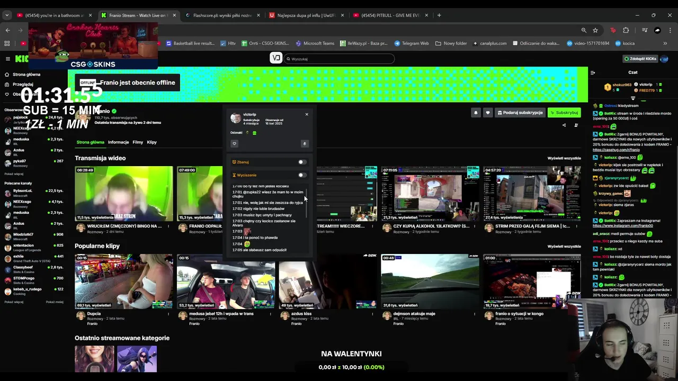Switch to Informacje tab
The width and height of the screenshot is (678, 381).
pyautogui.click(x=118, y=142)
